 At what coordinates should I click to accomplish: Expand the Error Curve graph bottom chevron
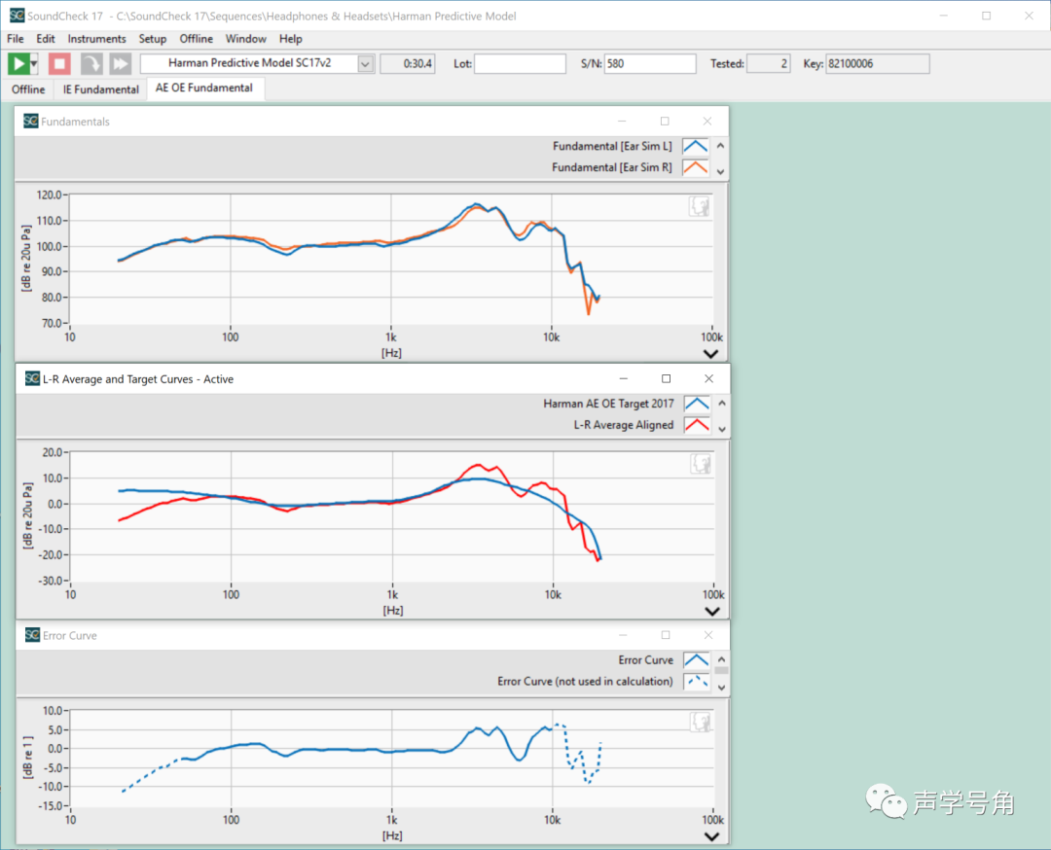click(712, 835)
